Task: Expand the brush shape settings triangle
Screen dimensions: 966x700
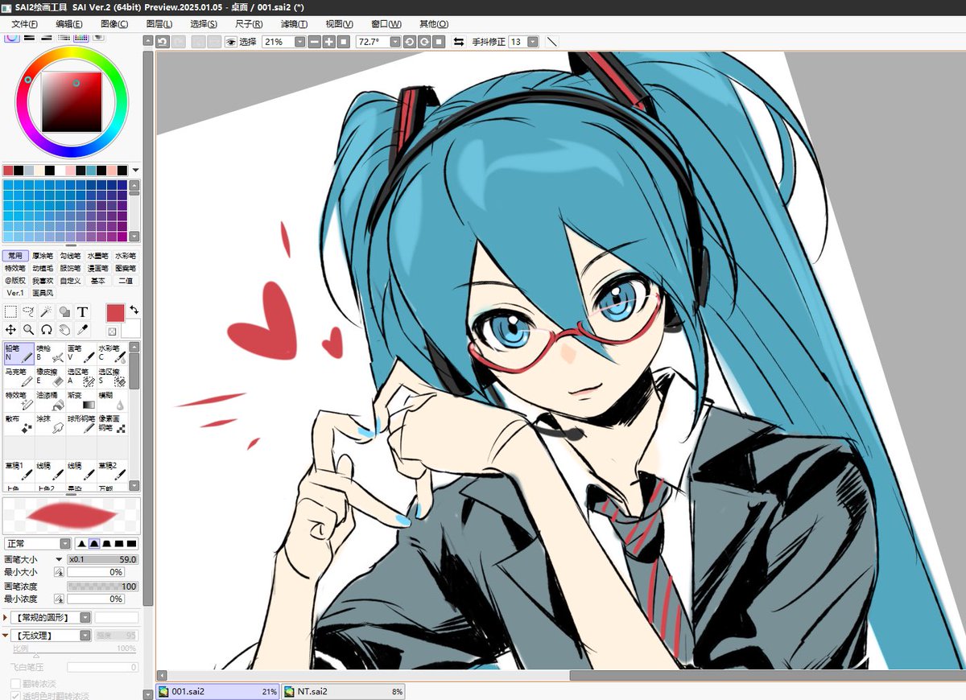Action: [6, 617]
